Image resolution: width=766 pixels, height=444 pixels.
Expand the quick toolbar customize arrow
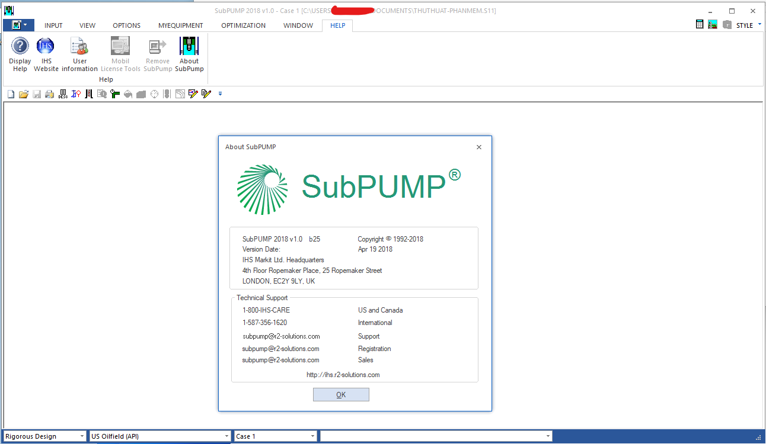(220, 94)
